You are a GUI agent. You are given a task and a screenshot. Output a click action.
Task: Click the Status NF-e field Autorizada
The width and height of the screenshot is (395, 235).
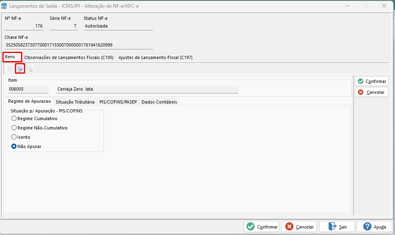click(118, 26)
